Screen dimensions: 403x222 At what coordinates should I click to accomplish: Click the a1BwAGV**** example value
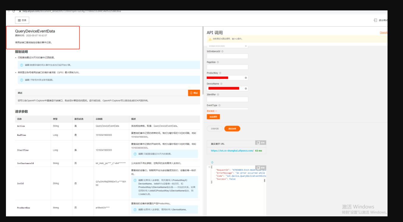(103, 207)
